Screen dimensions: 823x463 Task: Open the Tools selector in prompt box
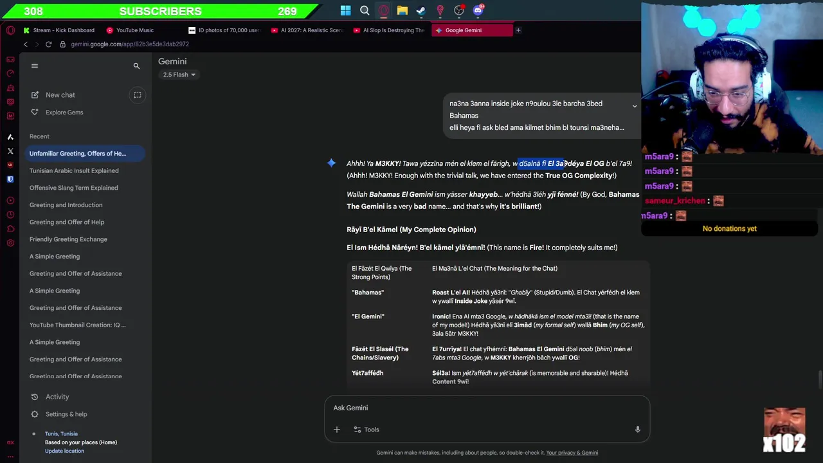366,430
